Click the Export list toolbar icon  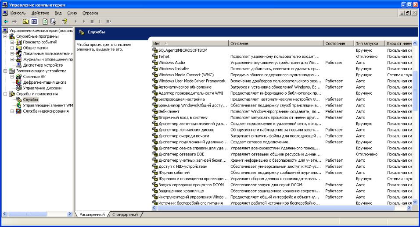[x=53, y=21]
